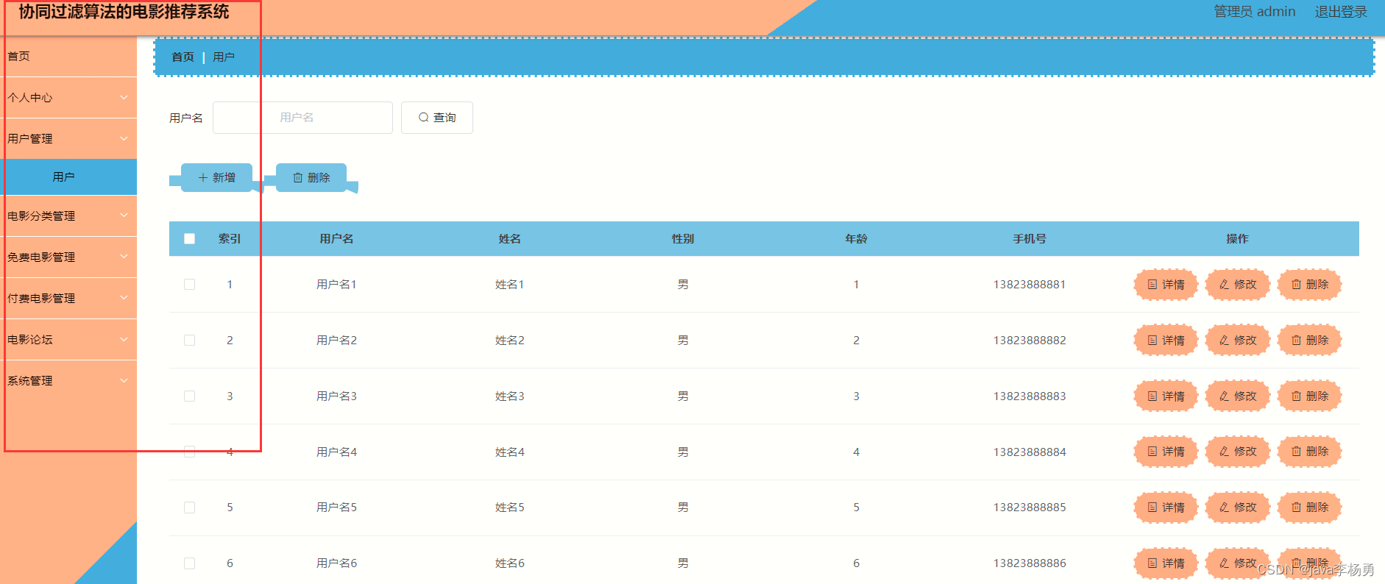Click the 性别 column header
The width and height of the screenshot is (1385, 584).
(x=683, y=239)
